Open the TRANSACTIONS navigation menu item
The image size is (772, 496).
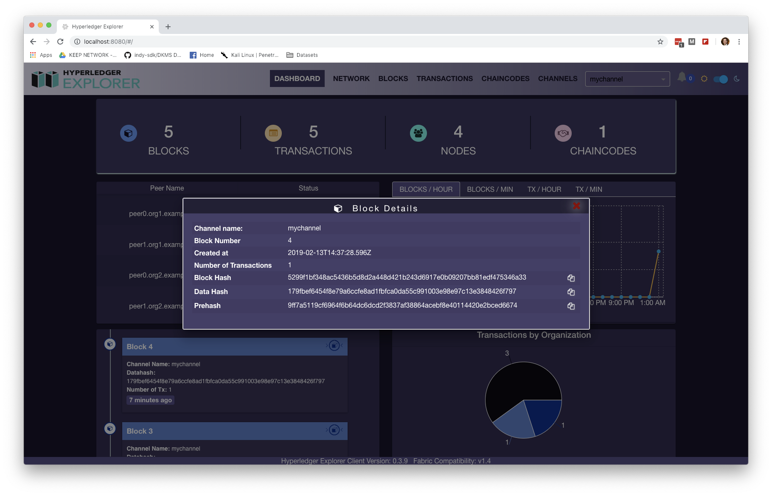tap(444, 78)
